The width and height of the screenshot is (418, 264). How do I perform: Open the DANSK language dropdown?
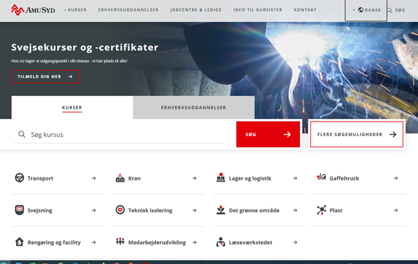(365, 10)
